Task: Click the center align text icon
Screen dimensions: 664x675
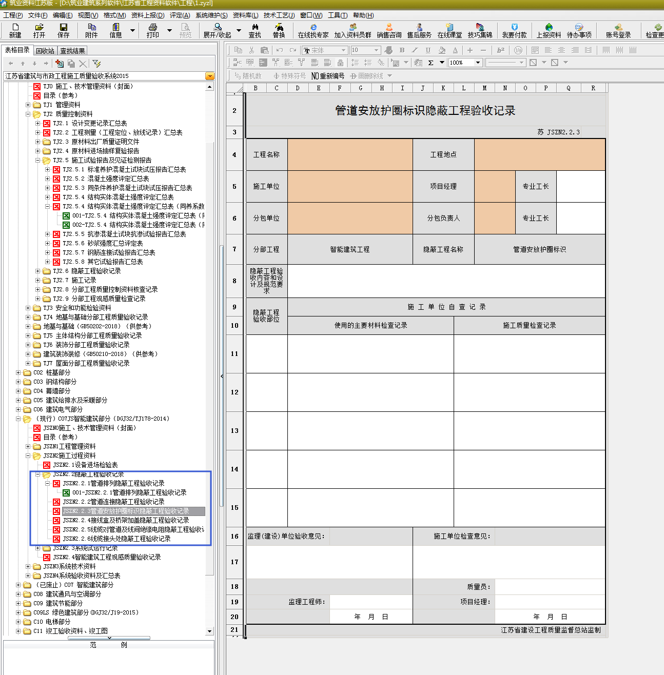Action: [561, 50]
